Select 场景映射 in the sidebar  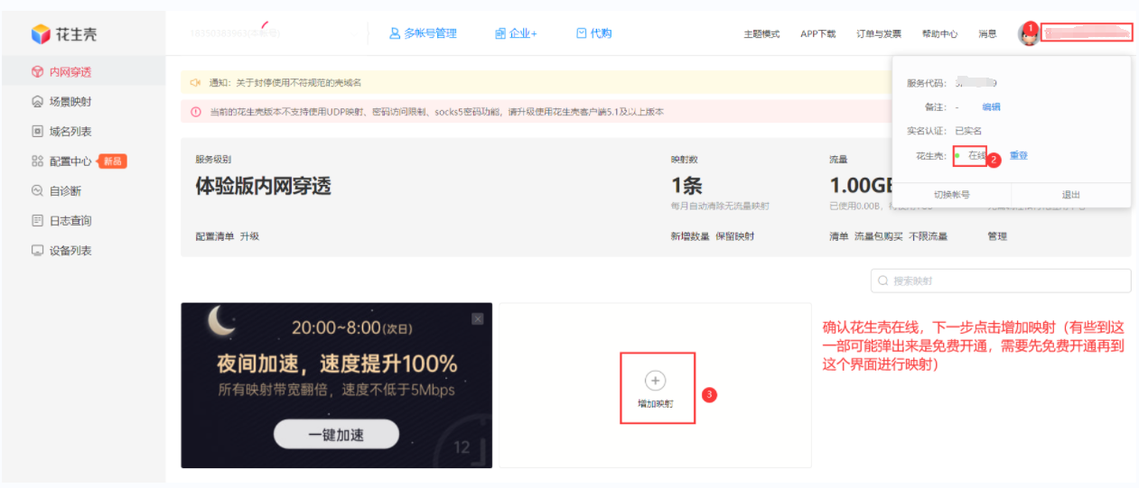[x=70, y=102]
